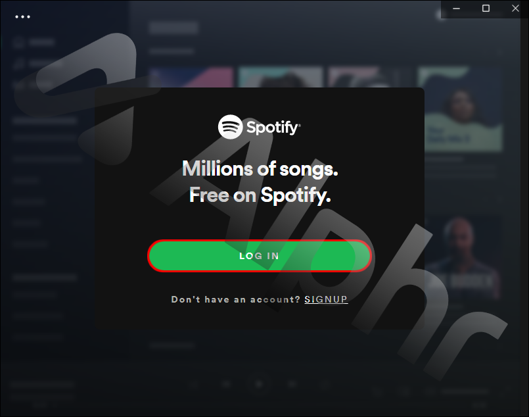This screenshot has height=417, width=529.
Task: Click the "Millions of songs." headline text
Action: point(260,168)
